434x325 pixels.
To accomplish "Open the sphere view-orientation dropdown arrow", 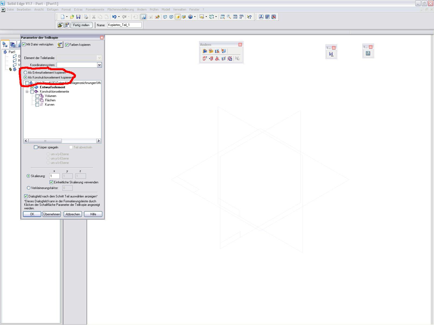I will 195,17.
